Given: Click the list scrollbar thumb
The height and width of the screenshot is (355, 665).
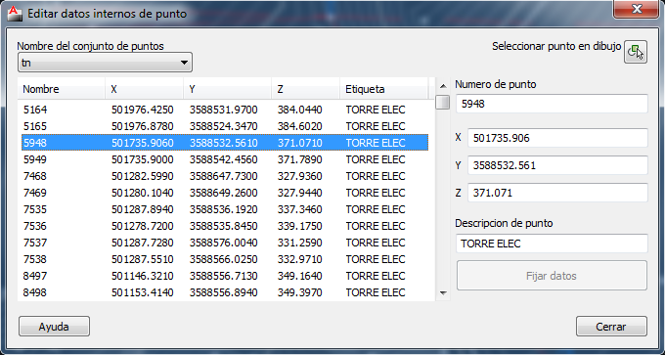Looking at the screenshot, I should pyautogui.click(x=443, y=103).
